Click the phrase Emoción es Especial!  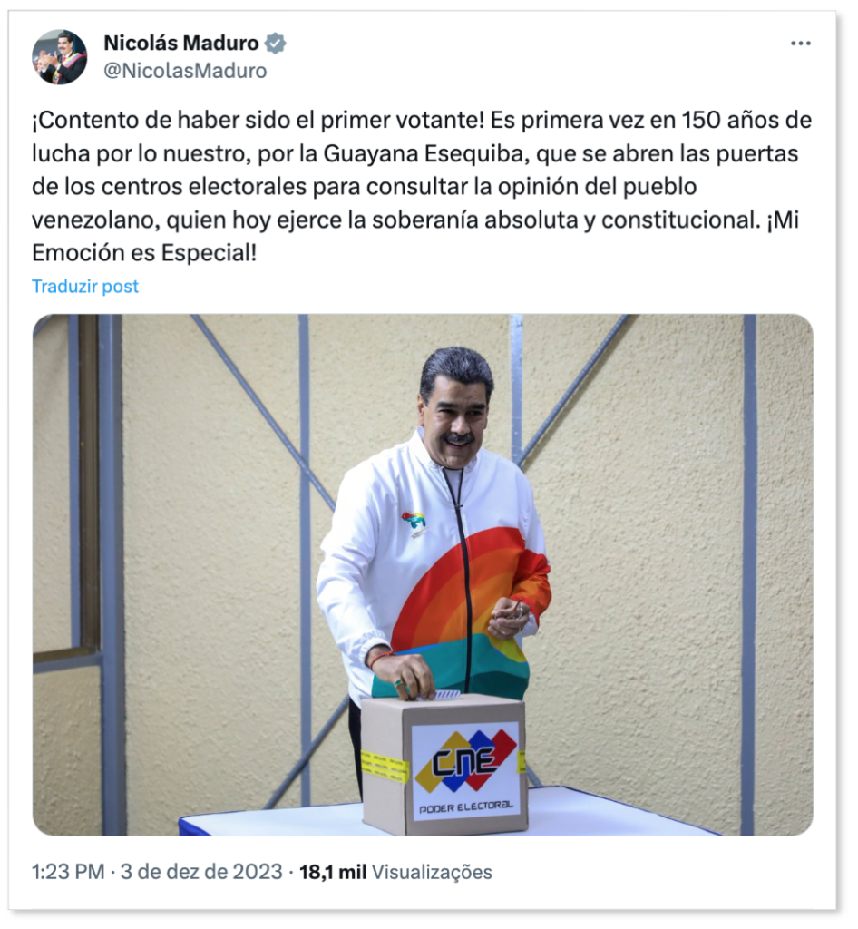click(x=144, y=253)
